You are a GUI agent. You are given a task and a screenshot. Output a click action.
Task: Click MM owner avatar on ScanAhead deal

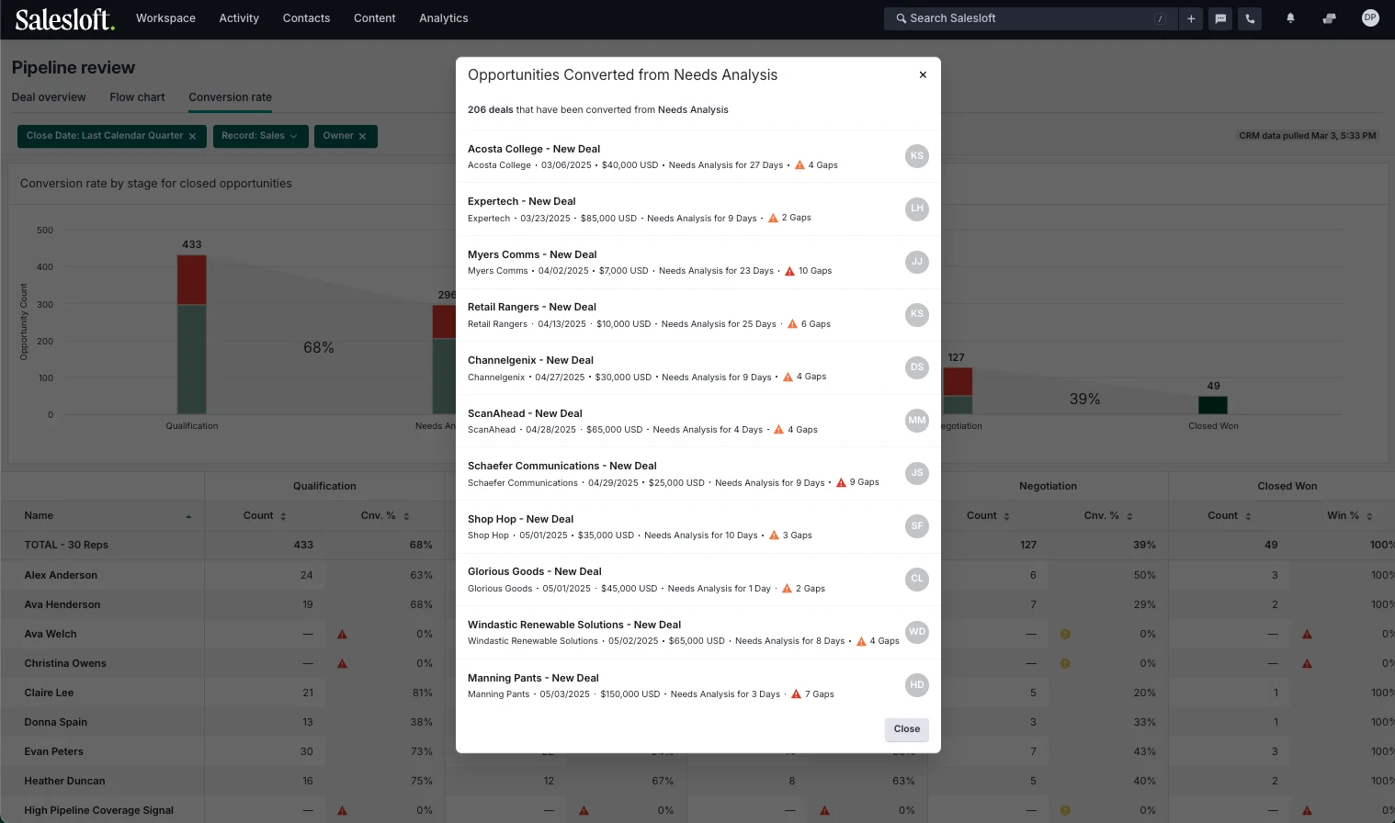(917, 421)
